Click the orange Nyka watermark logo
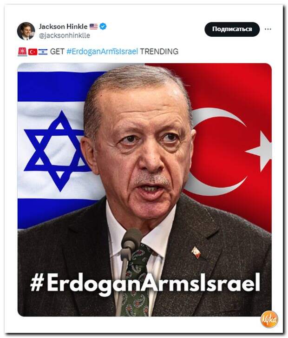 tap(269, 319)
